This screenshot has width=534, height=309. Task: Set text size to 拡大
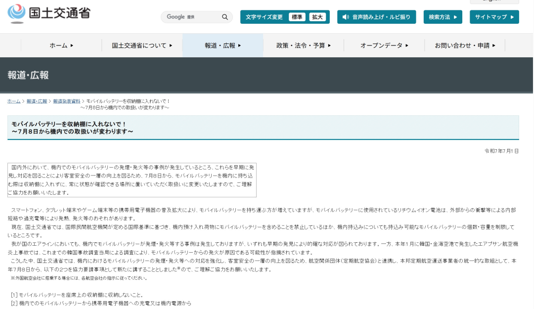click(x=317, y=17)
